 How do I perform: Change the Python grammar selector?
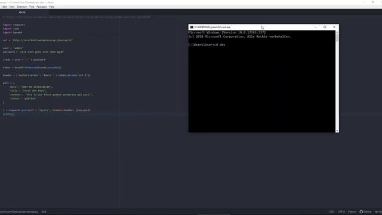coord(352,212)
